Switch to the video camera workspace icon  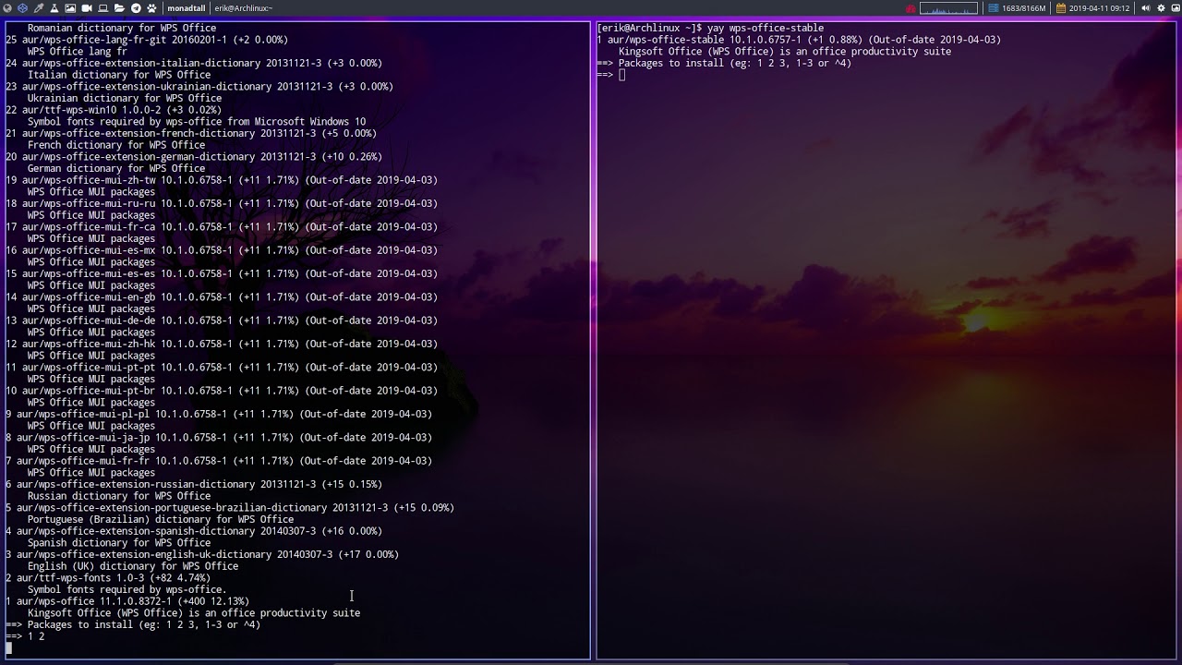tap(87, 8)
